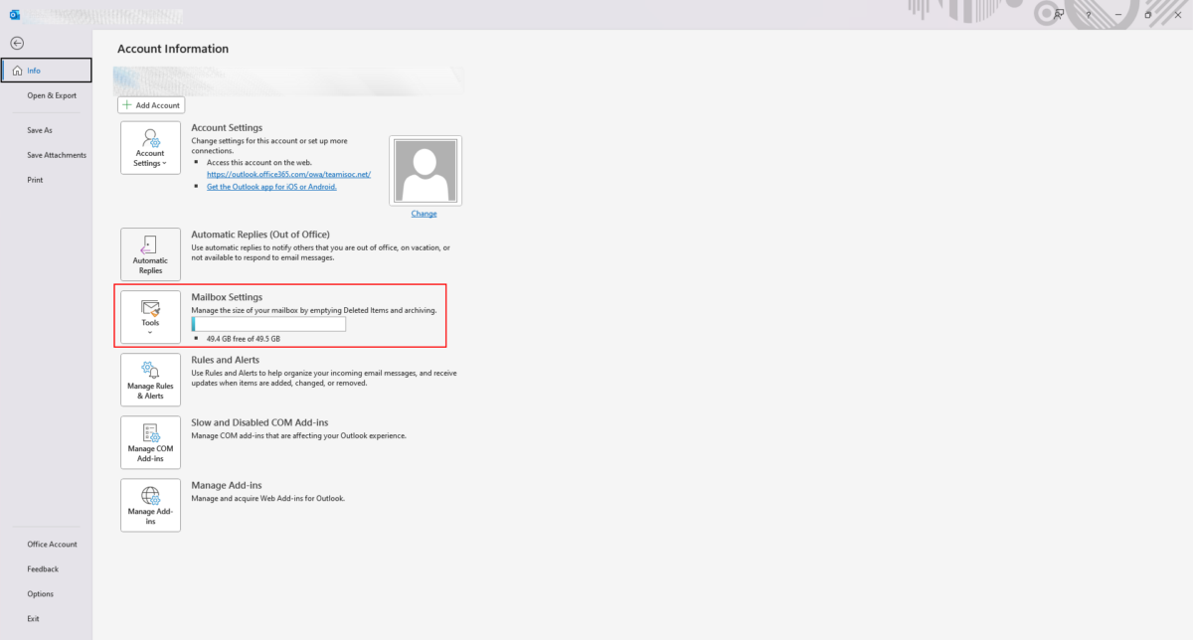
Task: Click the Manage COM Add-ins icon
Action: [x=150, y=442]
